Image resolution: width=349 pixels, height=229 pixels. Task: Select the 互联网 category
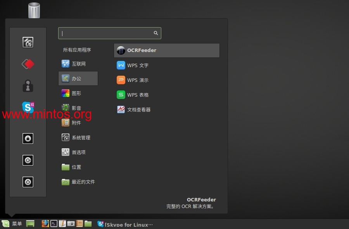point(78,64)
